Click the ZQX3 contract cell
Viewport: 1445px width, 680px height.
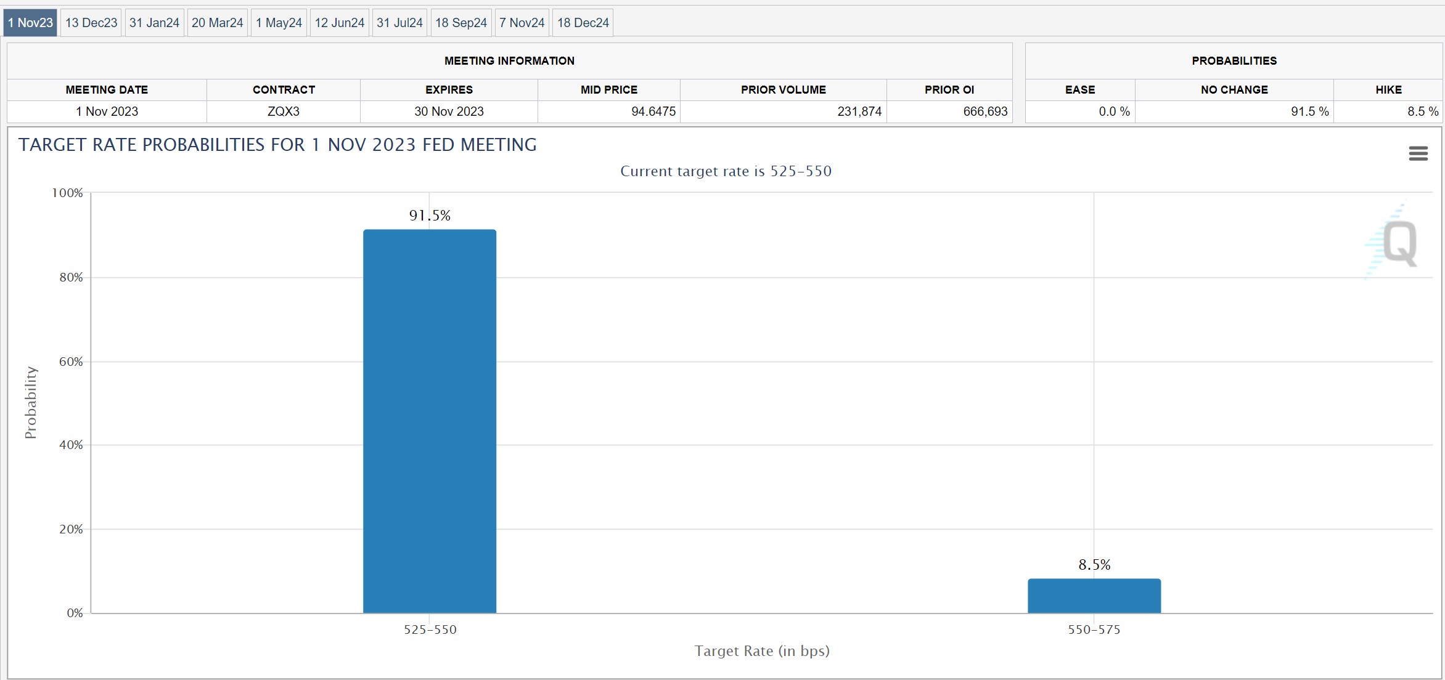click(284, 111)
